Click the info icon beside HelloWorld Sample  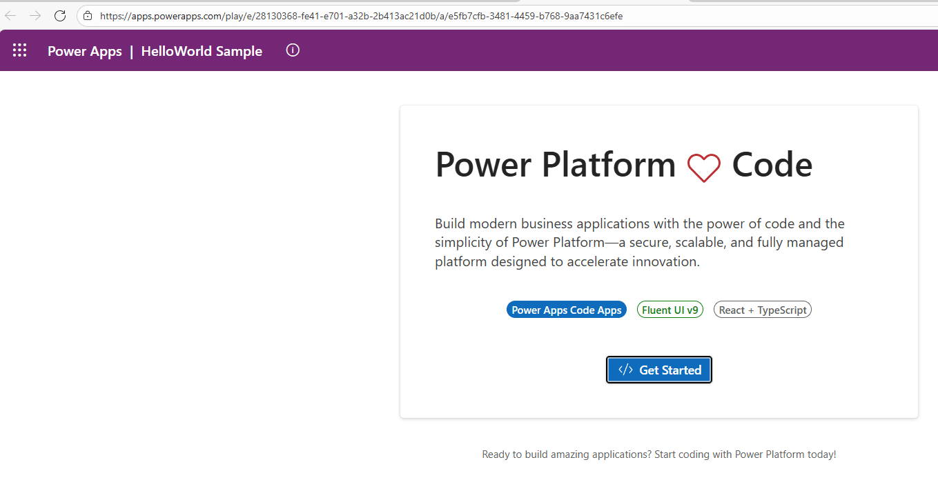(292, 50)
